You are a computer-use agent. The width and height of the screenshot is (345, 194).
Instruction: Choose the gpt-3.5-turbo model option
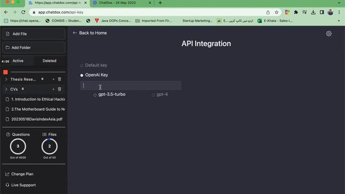point(95,95)
